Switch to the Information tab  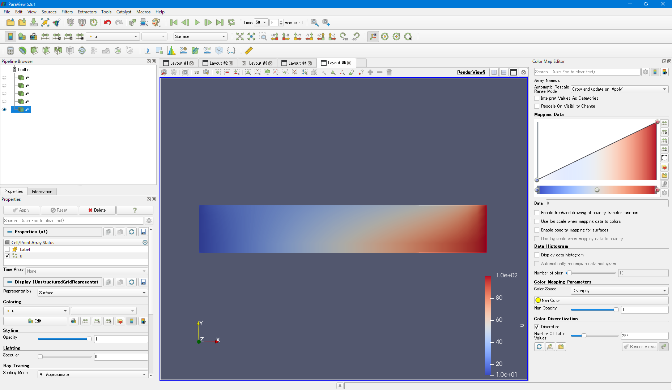(42, 192)
